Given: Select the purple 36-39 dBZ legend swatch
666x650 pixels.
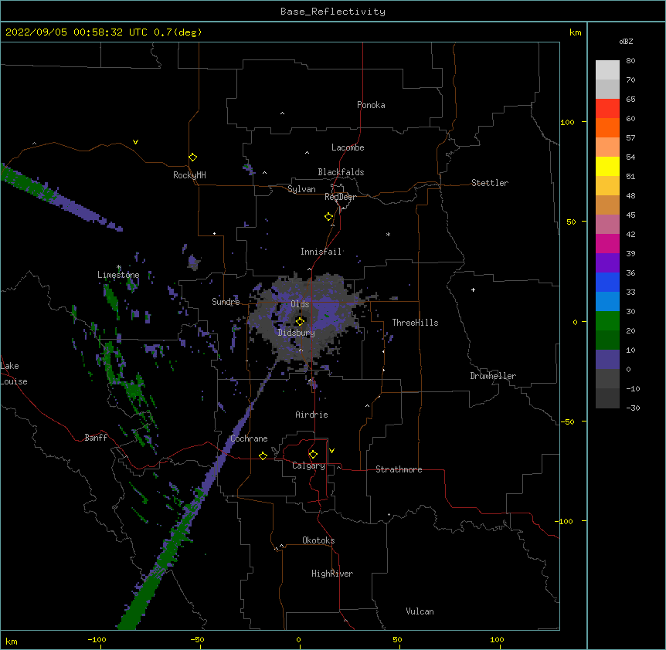Looking at the screenshot, I should coord(607,263).
